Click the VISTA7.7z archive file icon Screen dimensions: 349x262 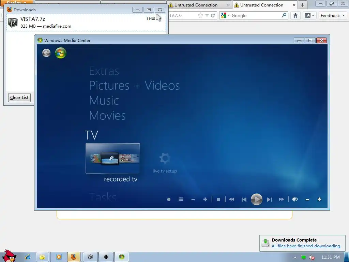point(13,23)
